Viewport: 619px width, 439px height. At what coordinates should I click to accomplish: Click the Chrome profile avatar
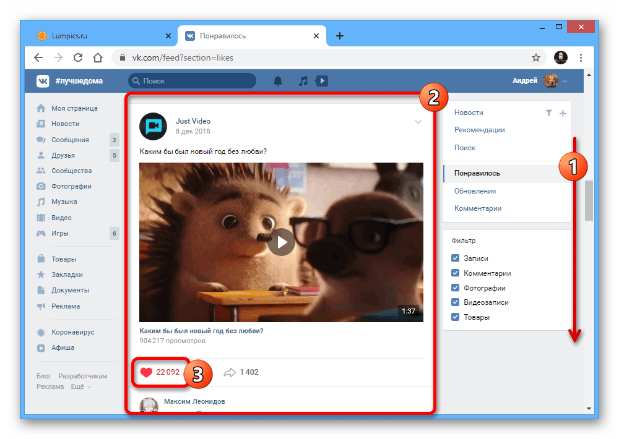point(561,58)
